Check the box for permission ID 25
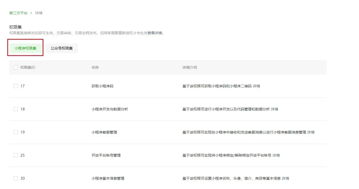 pyautogui.click(x=16, y=155)
